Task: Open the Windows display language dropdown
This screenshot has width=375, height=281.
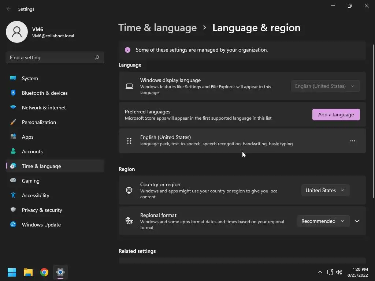Action: click(325, 86)
